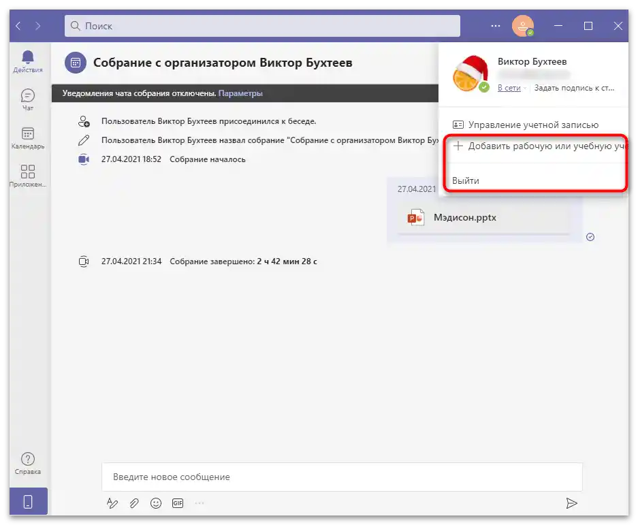Click the Собрание завершено: 2 ч 42 мин text
638x525 pixels.
(243, 261)
